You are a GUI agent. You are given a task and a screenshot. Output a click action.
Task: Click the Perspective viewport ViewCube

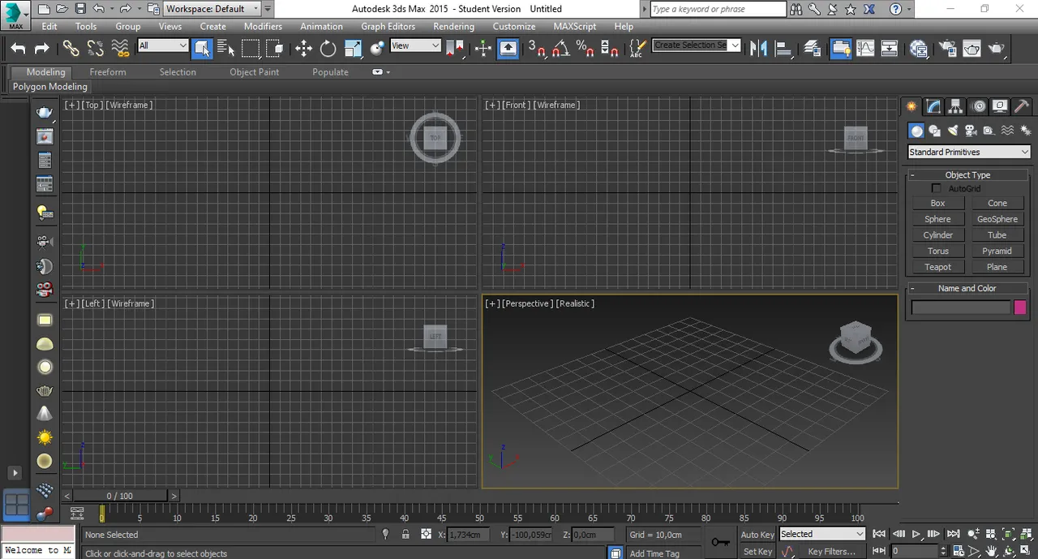pos(856,341)
